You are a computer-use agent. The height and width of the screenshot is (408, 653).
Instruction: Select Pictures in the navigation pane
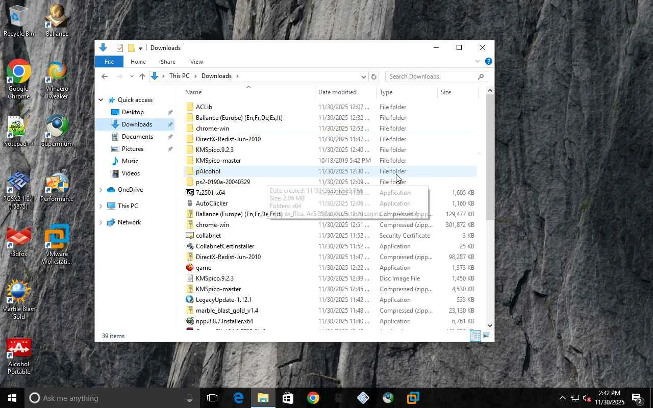click(x=133, y=149)
